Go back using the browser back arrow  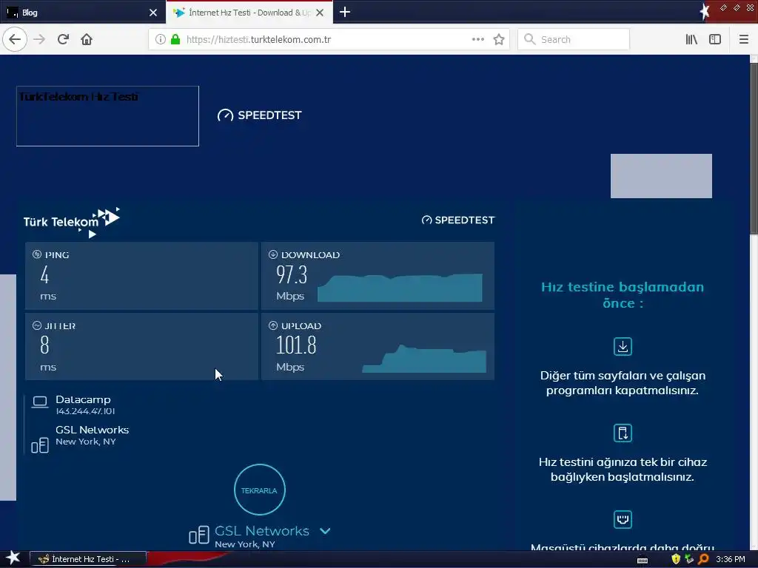[x=15, y=39]
